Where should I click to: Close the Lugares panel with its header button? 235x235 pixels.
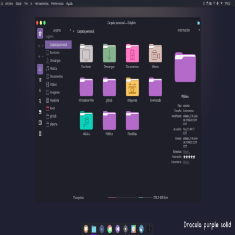(x=70, y=30)
